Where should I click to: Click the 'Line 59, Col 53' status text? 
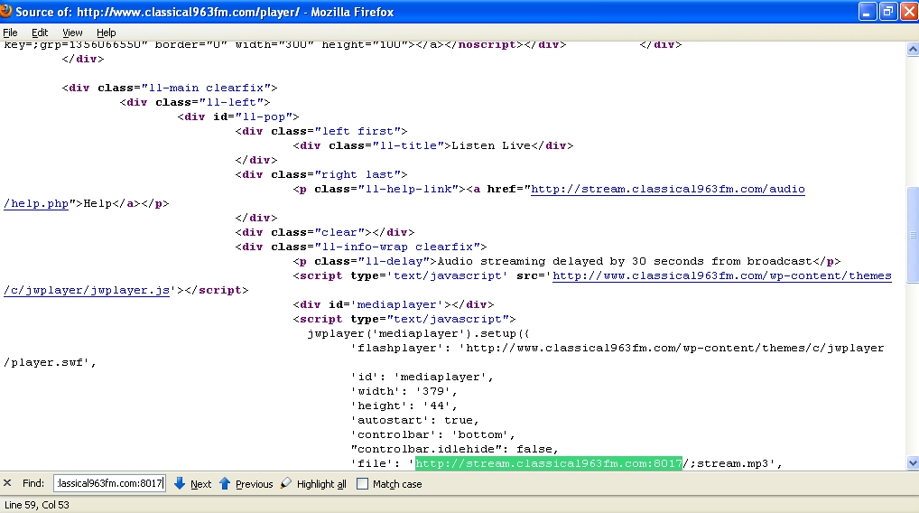pos(37,505)
